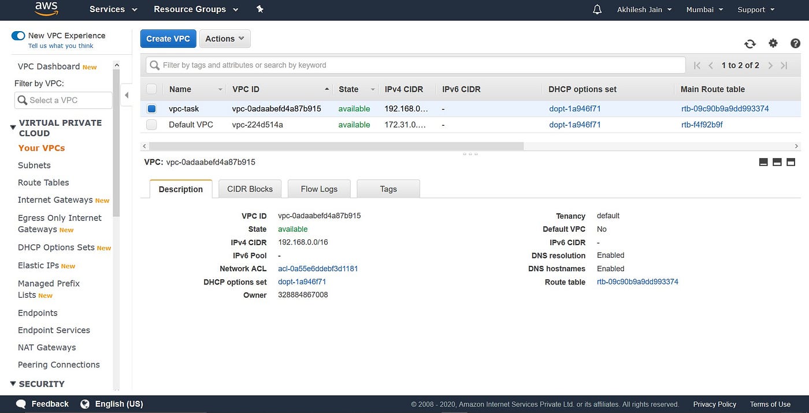Check the Default VPC row checkbox

(x=151, y=125)
